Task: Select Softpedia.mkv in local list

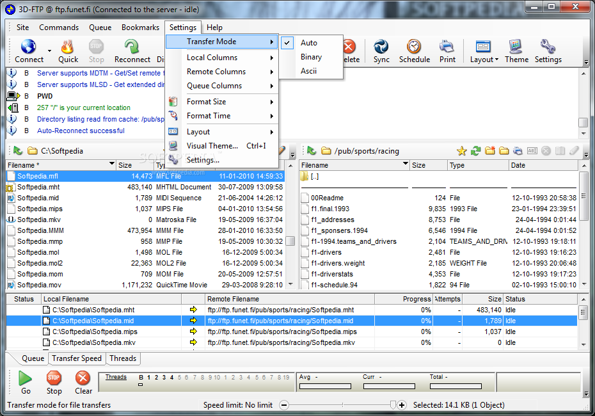Action: point(146,220)
